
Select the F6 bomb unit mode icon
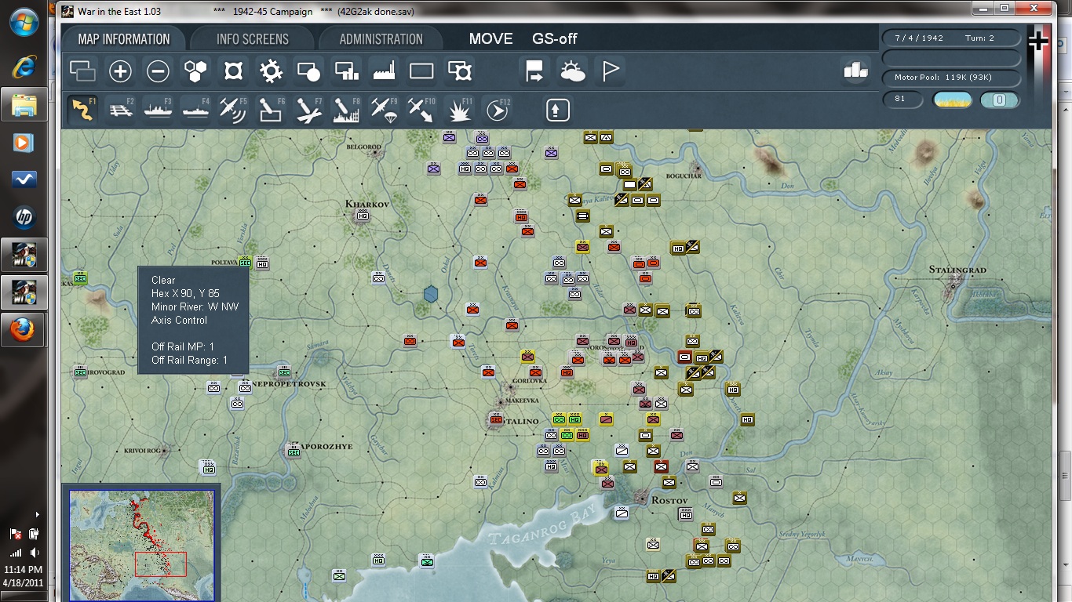[271, 110]
